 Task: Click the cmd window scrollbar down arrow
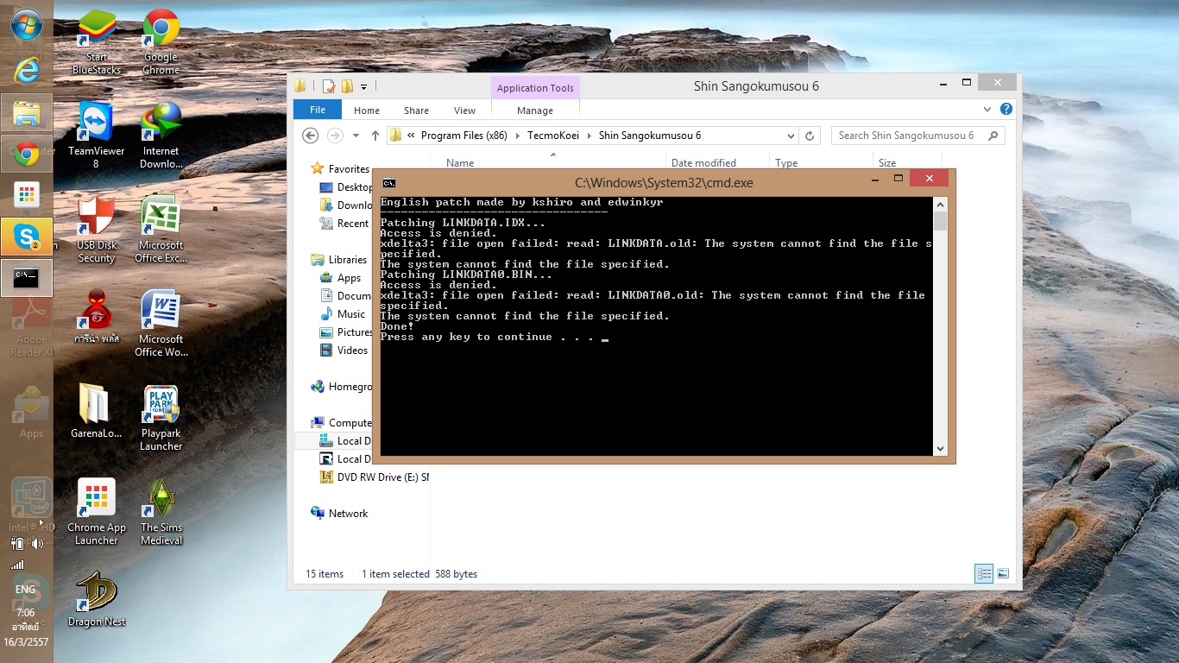[x=940, y=448]
